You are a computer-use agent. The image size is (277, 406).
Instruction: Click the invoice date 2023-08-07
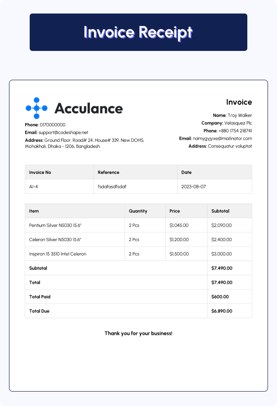[193, 187]
